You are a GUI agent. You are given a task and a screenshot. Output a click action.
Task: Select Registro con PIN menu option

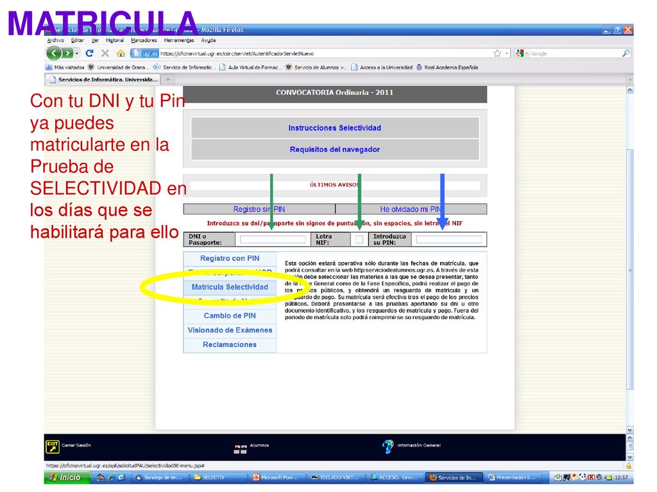pyautogui.click(x=230, y=258)
